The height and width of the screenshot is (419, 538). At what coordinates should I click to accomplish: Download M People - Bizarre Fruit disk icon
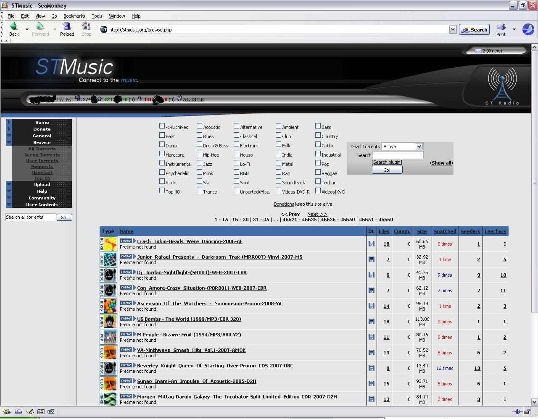(371, 337)
